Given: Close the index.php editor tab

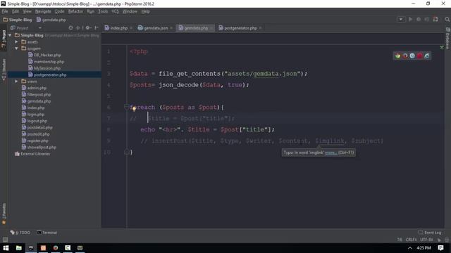Looking at the screenshot, I should [x=131, y=28].
